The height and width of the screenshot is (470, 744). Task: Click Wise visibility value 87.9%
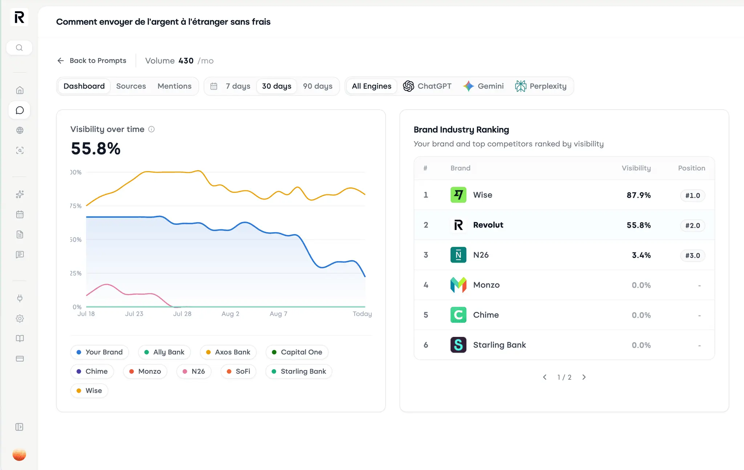(x=638, y=195)
